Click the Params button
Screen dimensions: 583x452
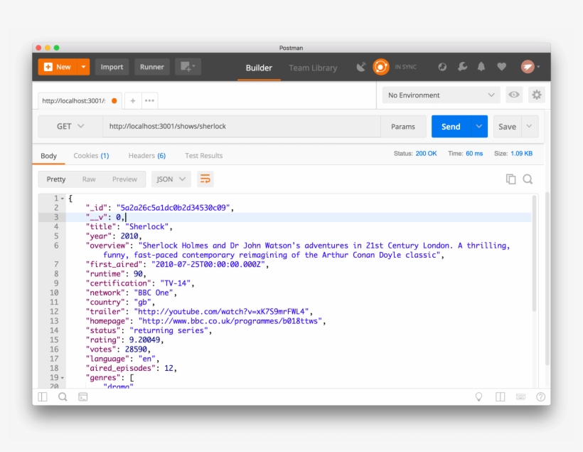[x=403, y=127]
